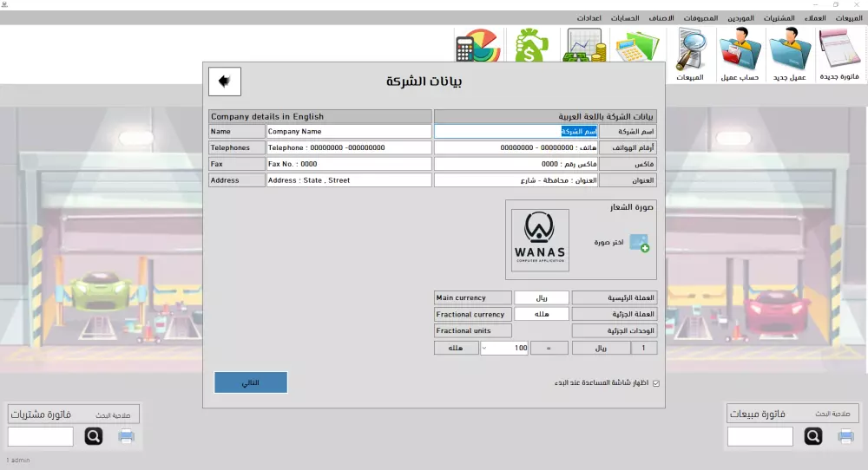The image size is (868, 470).
Task: Click search icon under فاتورة مشتريات
Action: [x=94, y=436]
